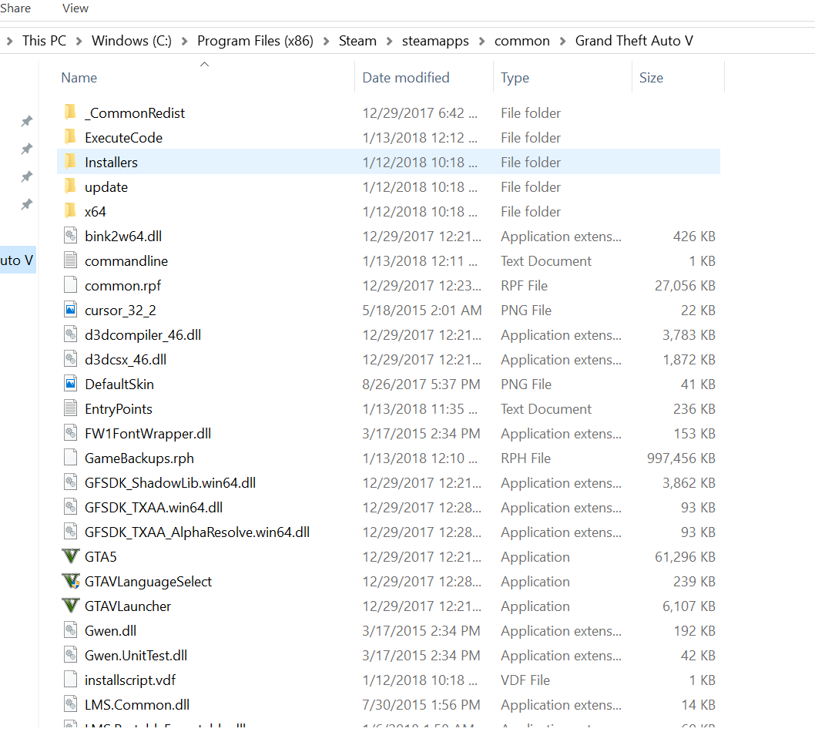Select the _CommonRedist folder icon
This screenshot has height=742, width=815.
pyautogui.click(x=71, y=112)
